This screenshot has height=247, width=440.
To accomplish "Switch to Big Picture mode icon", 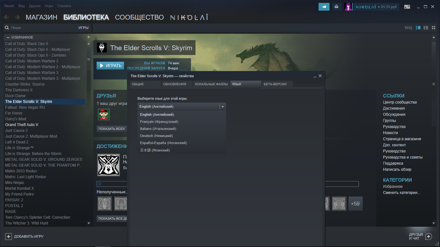I will [407, 7].
